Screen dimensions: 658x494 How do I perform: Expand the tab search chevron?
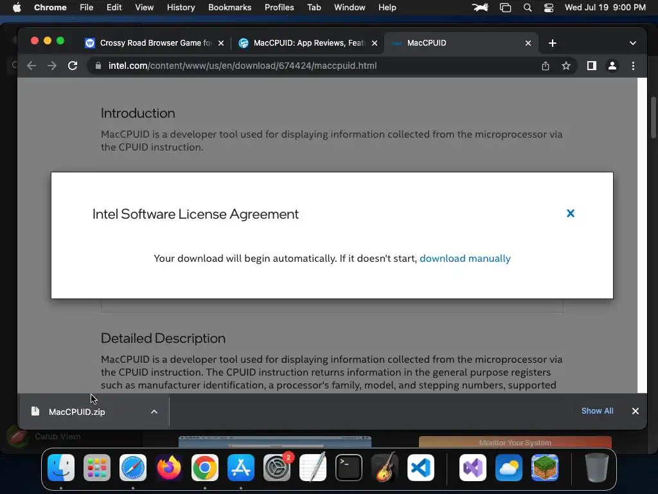632,43
